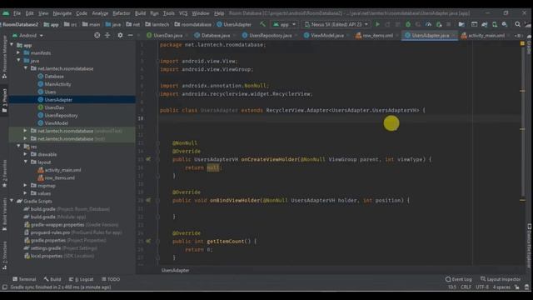
Task: Click locate opened file target icon in Project panel
Action: [x=97, y=35]
